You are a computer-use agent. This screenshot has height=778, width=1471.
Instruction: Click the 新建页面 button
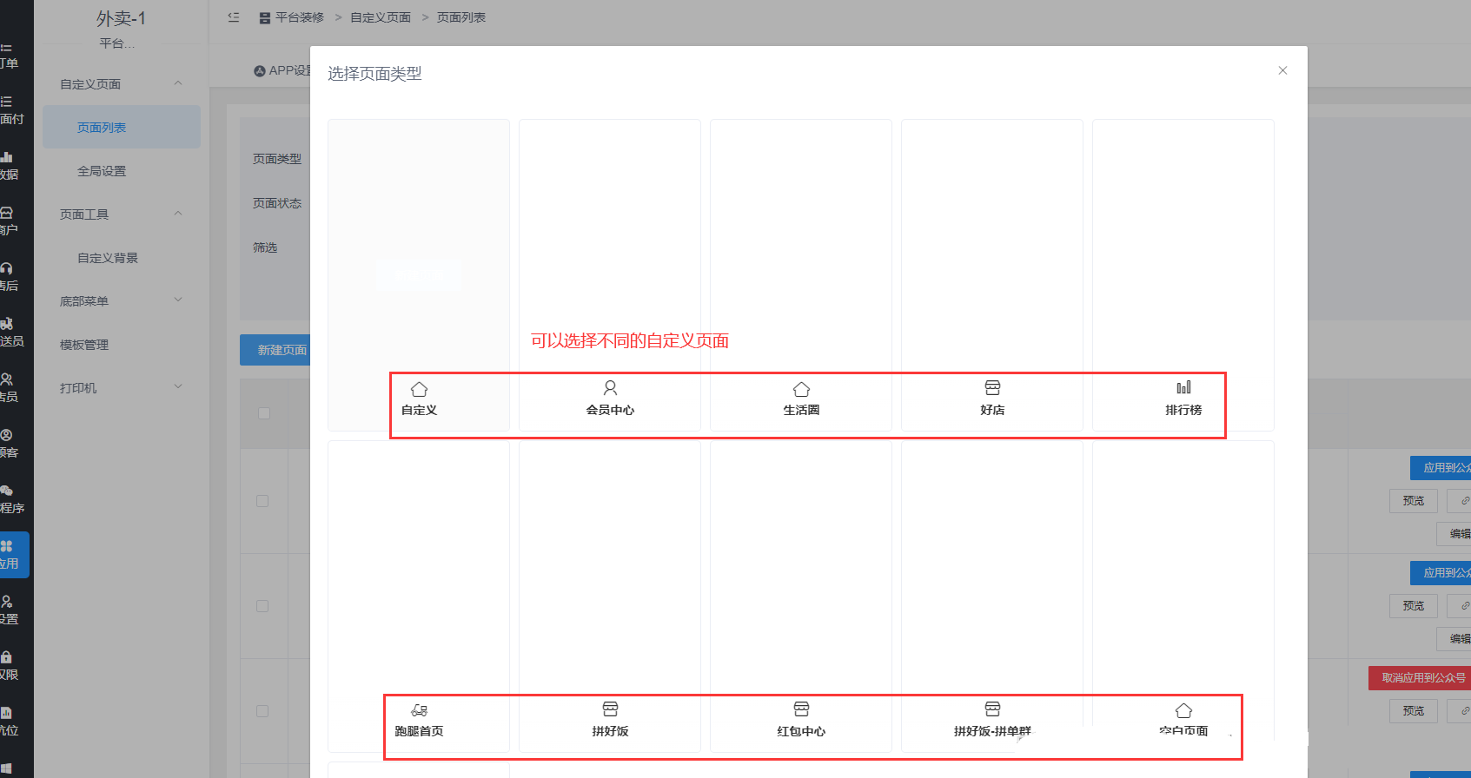click(x=275, y=350)
